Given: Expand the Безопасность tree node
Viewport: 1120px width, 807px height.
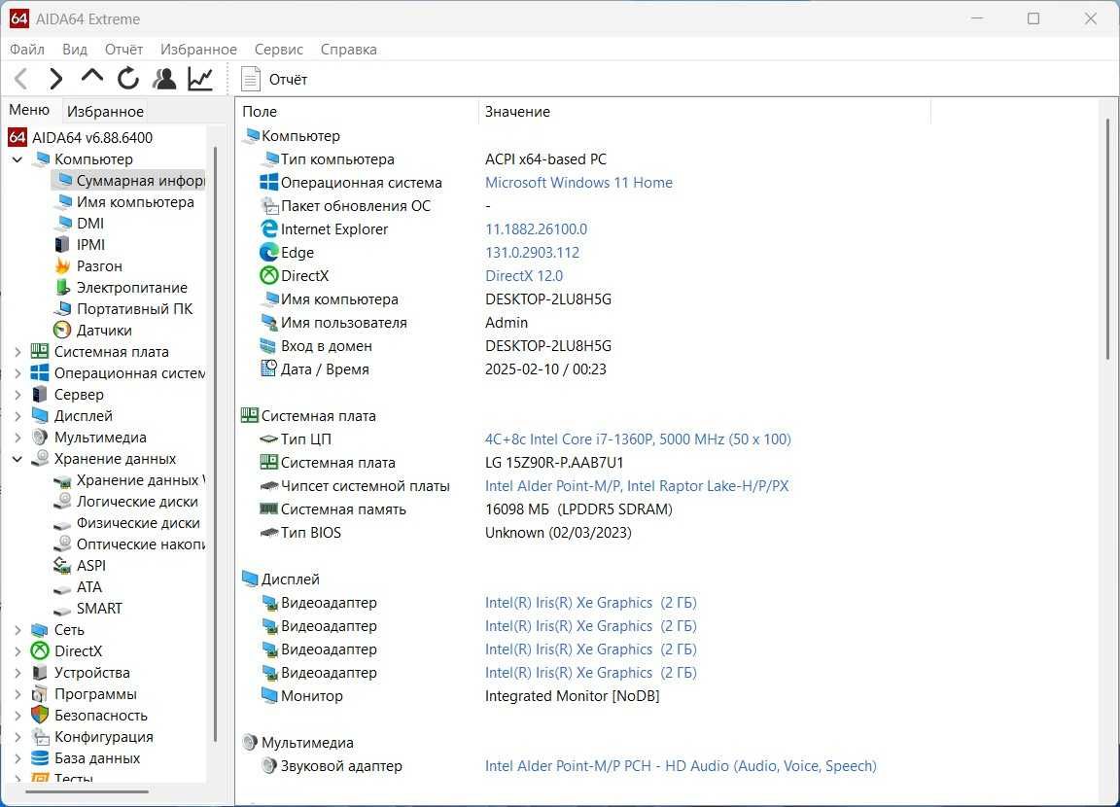Looking at the screenshot, I should [x=17, y=716].
